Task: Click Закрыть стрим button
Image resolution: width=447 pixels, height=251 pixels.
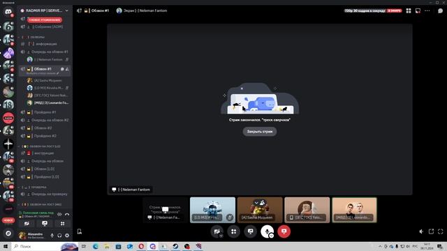Action: (x=260, y=132)
